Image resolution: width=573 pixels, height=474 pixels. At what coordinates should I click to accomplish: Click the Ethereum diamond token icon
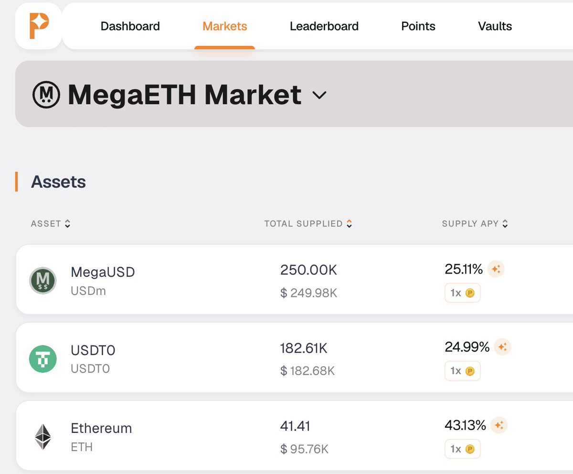[x=43, y=437]
